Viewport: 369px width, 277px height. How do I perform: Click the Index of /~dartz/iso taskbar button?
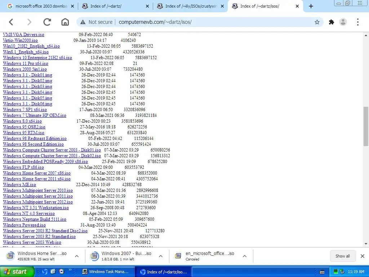point(164,272)
